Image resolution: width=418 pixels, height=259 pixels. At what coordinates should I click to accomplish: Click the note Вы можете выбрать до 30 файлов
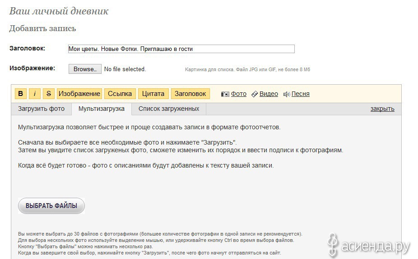[160, 234]
